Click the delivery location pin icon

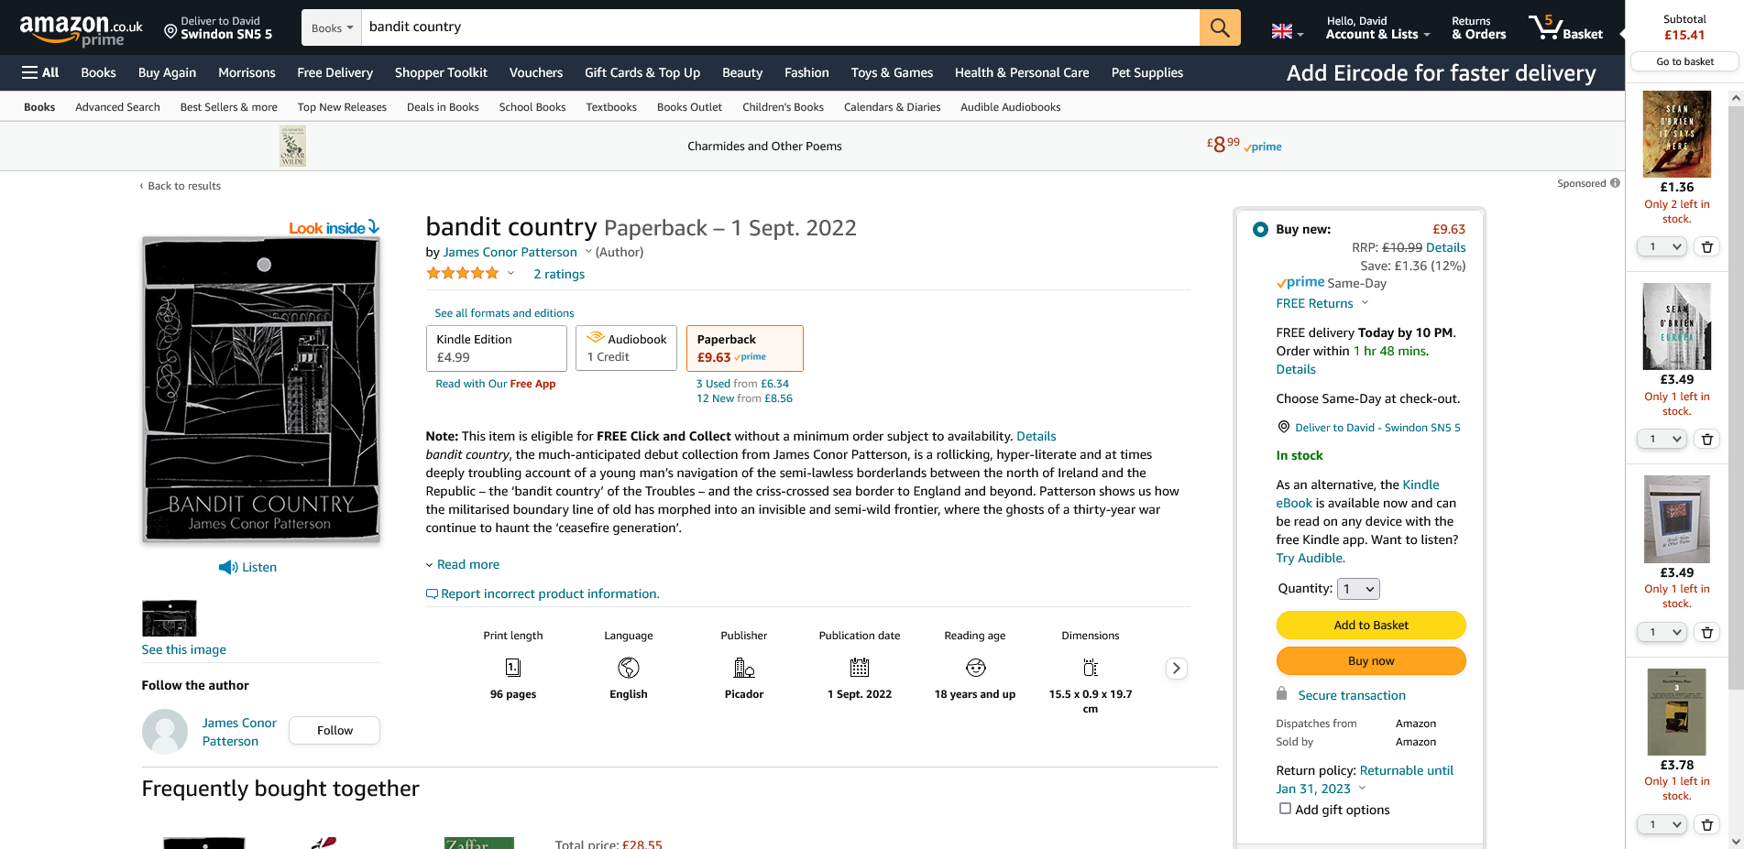pyautogui.click(x=170, y=32)
